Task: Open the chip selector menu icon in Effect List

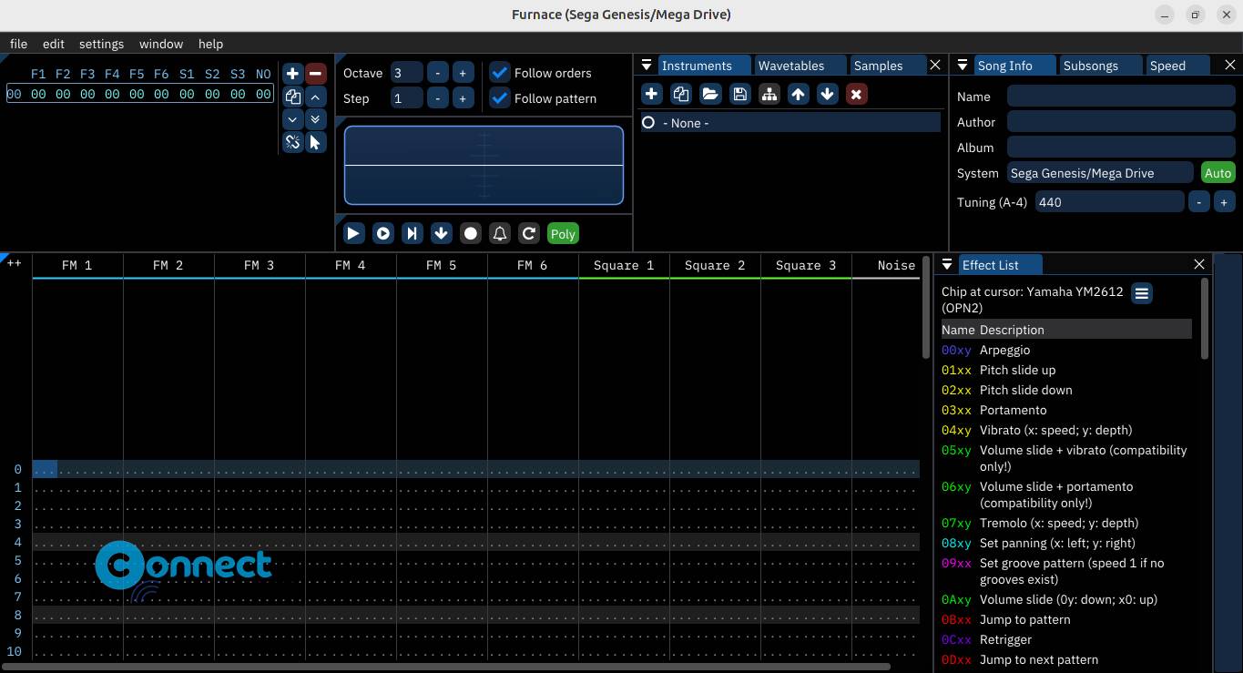Action: tap(1142, 293)
